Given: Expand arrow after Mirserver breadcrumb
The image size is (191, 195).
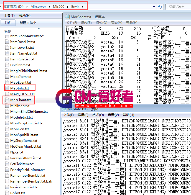Looking at the screenshot, I should [50, 7].
